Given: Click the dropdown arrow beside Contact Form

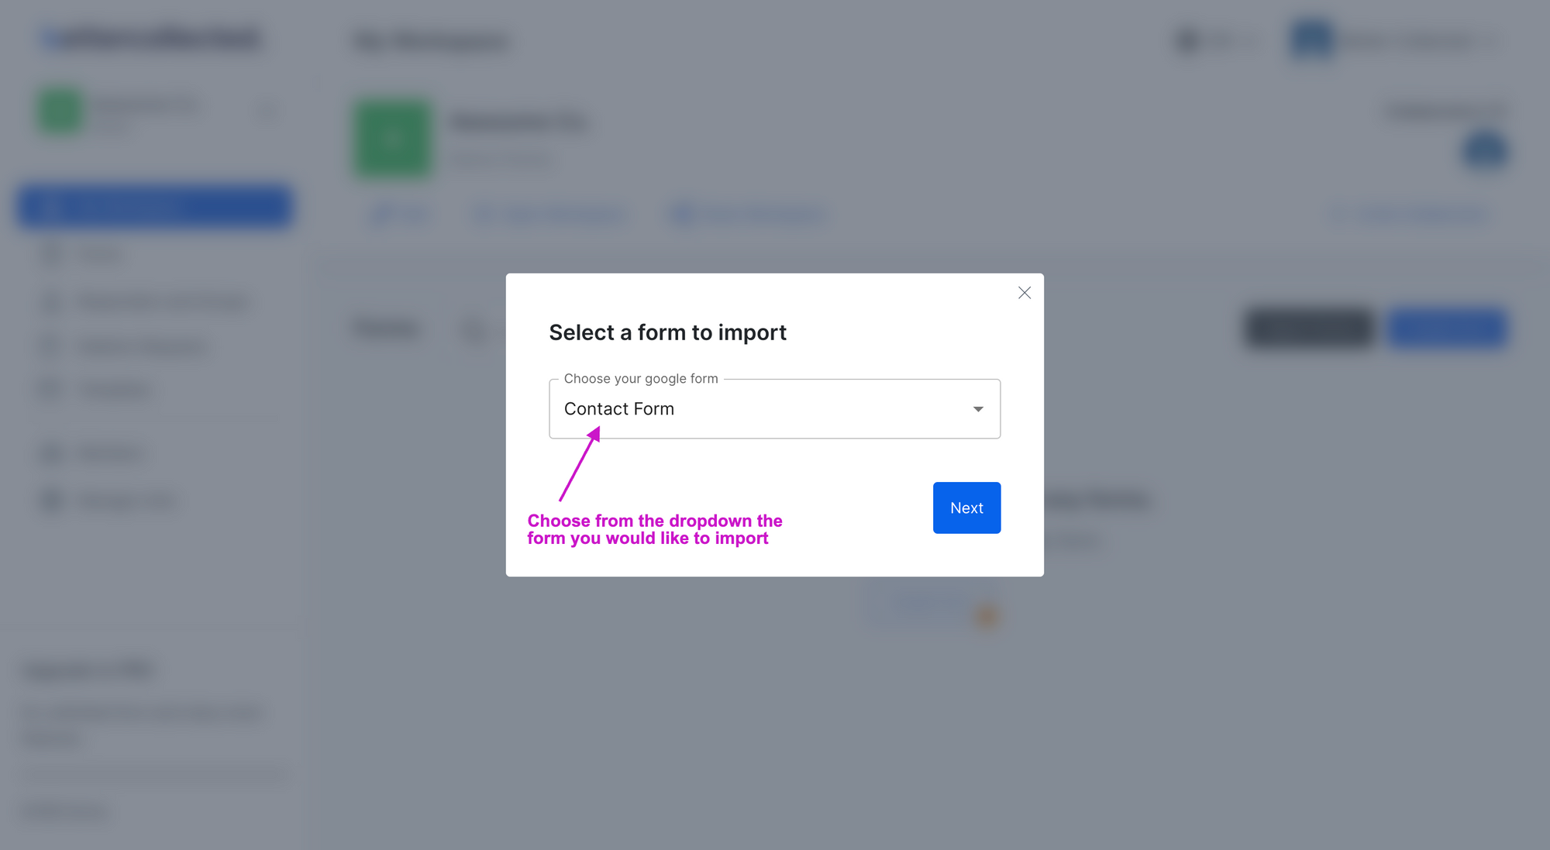Looking at the screenshot, I should pos(978,409).
